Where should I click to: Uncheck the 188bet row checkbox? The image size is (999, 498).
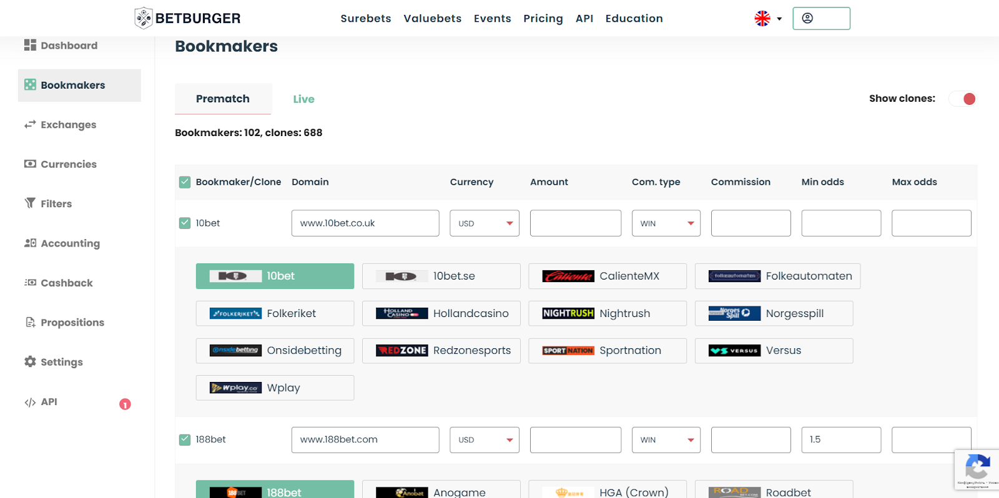pyautogui.click(x=185, y=439)
